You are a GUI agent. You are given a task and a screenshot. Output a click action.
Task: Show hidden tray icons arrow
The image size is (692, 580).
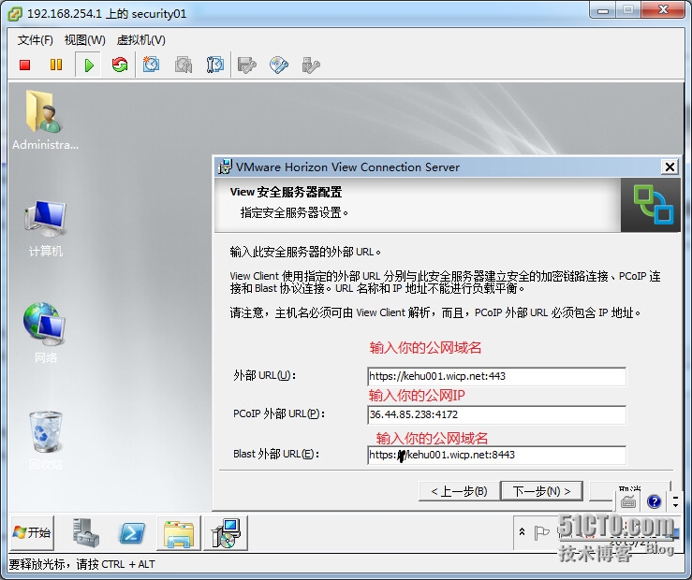tap(522, 532)
